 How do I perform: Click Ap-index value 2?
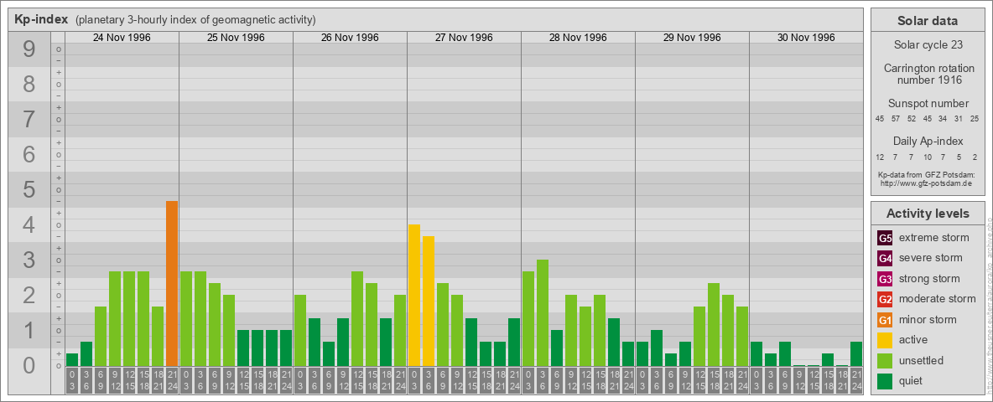tap(975, 157)
